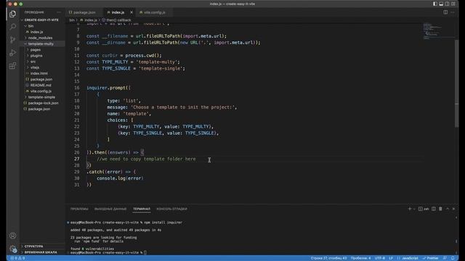
Task: Open the Accounts icon in activity bar
Action: (13, 236)
